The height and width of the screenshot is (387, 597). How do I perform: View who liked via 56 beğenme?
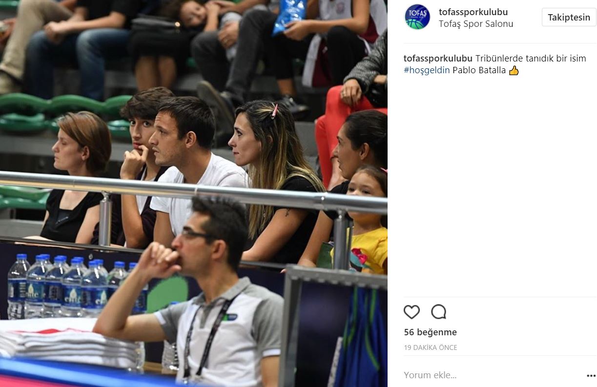tap(430, 332)
